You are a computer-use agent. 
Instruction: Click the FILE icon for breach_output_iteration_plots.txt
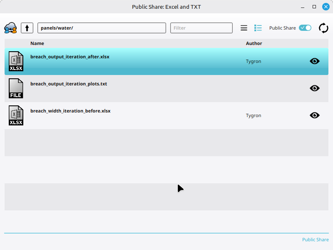coord(16,88)
